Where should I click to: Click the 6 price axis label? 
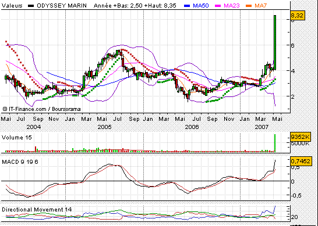point(292,45)
